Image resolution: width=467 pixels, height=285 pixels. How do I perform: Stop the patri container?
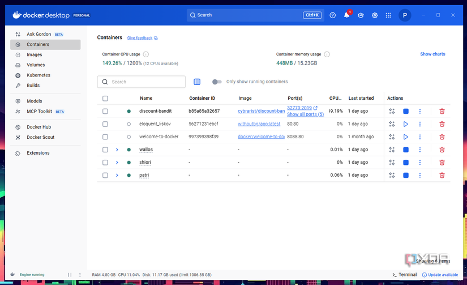(x=406, y=175)
